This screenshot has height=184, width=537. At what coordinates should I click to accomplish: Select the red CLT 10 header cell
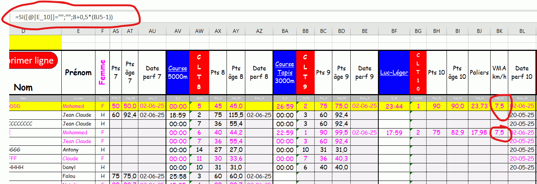[x=418, y=72]
